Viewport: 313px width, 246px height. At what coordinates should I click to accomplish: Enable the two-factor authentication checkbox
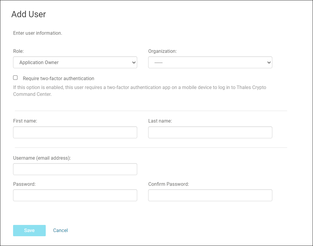click(x=15, y=78)
